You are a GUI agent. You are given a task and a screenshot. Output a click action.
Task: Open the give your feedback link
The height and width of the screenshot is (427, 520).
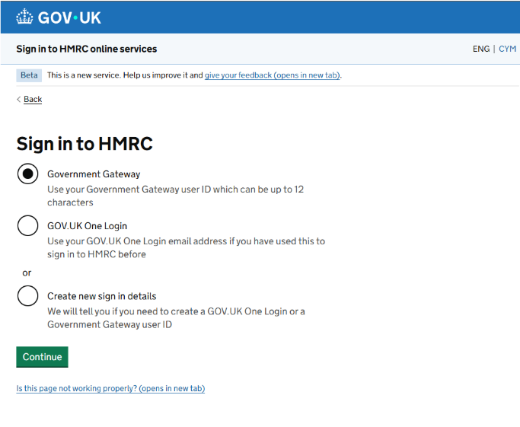(x=273, y=75)
